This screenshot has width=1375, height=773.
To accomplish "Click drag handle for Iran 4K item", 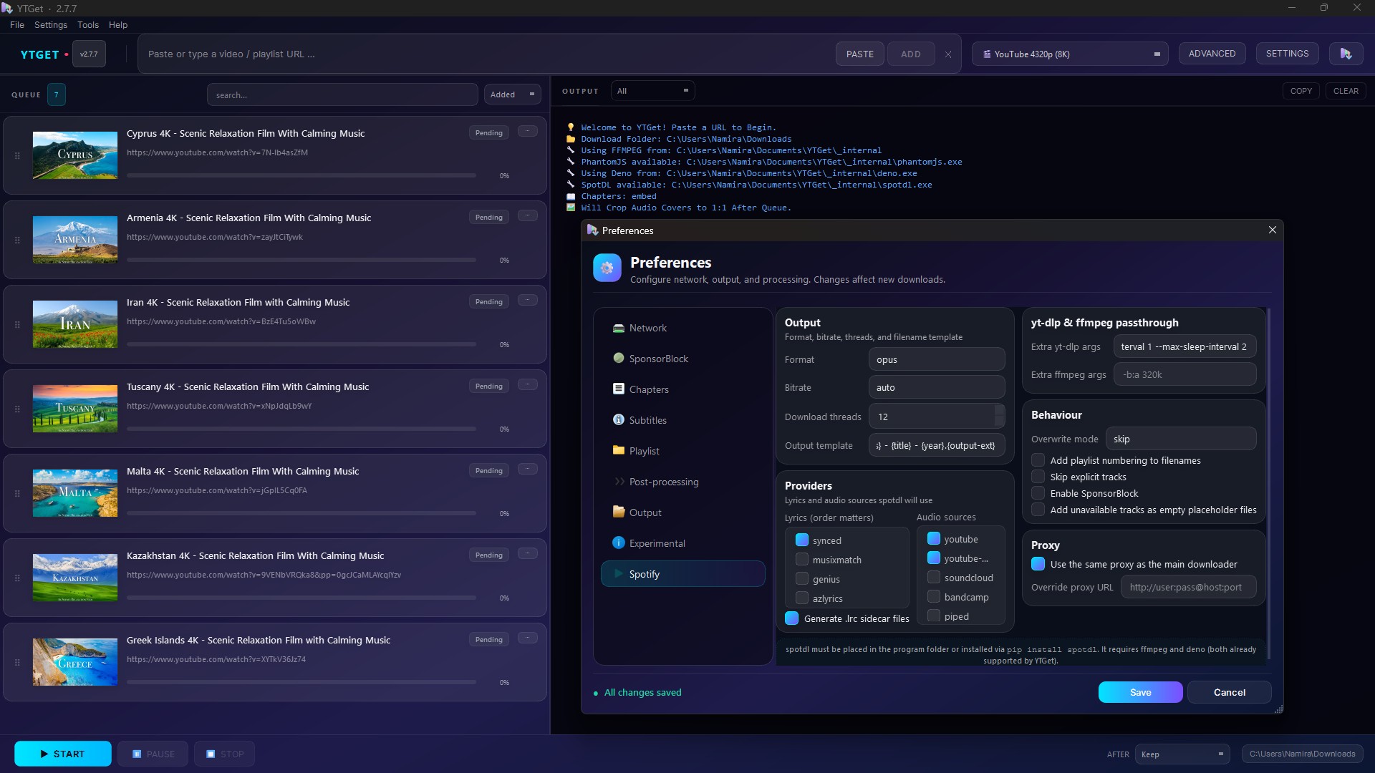I will [x=17, y=325].
